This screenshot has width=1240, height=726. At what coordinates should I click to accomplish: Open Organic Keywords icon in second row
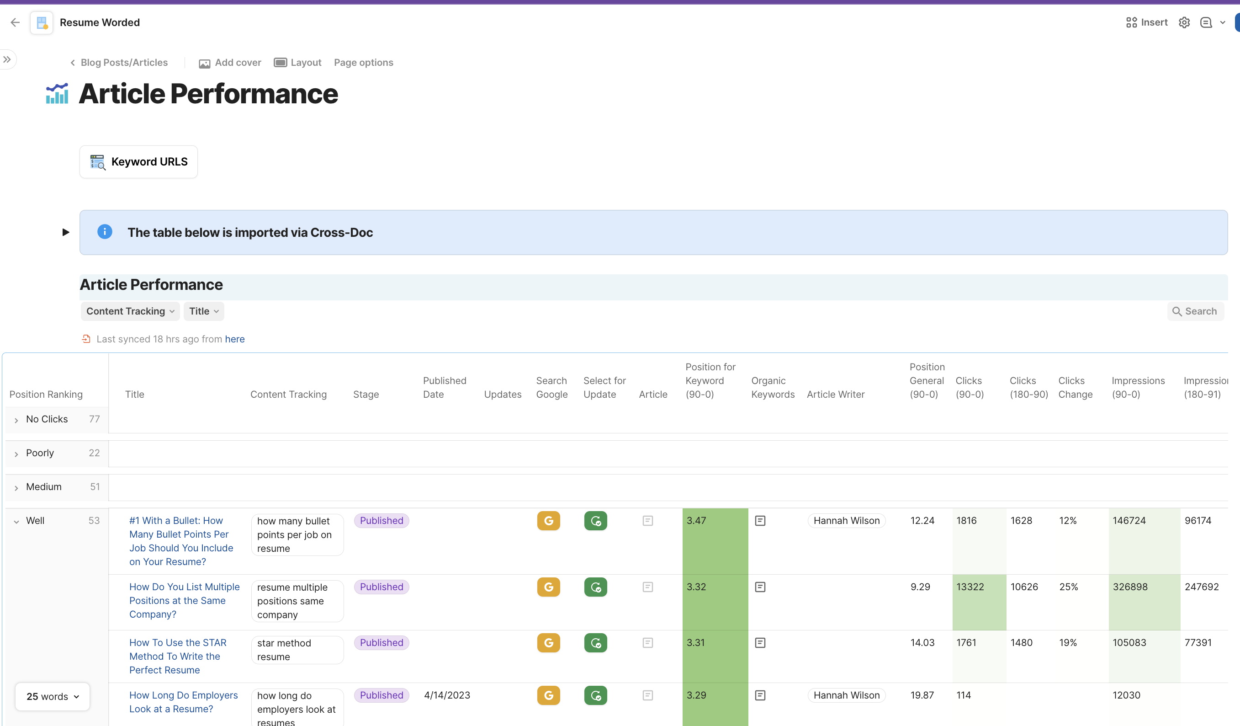coord(760,587)
